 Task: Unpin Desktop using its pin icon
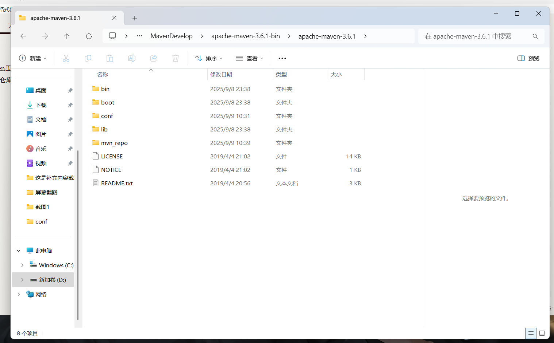70,90
